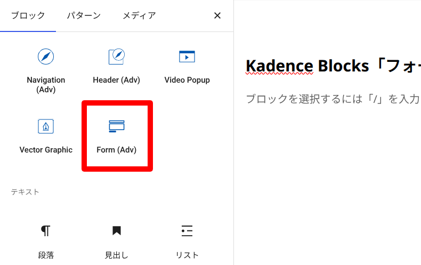Add a 段落 paragraph block

(46, 242)
